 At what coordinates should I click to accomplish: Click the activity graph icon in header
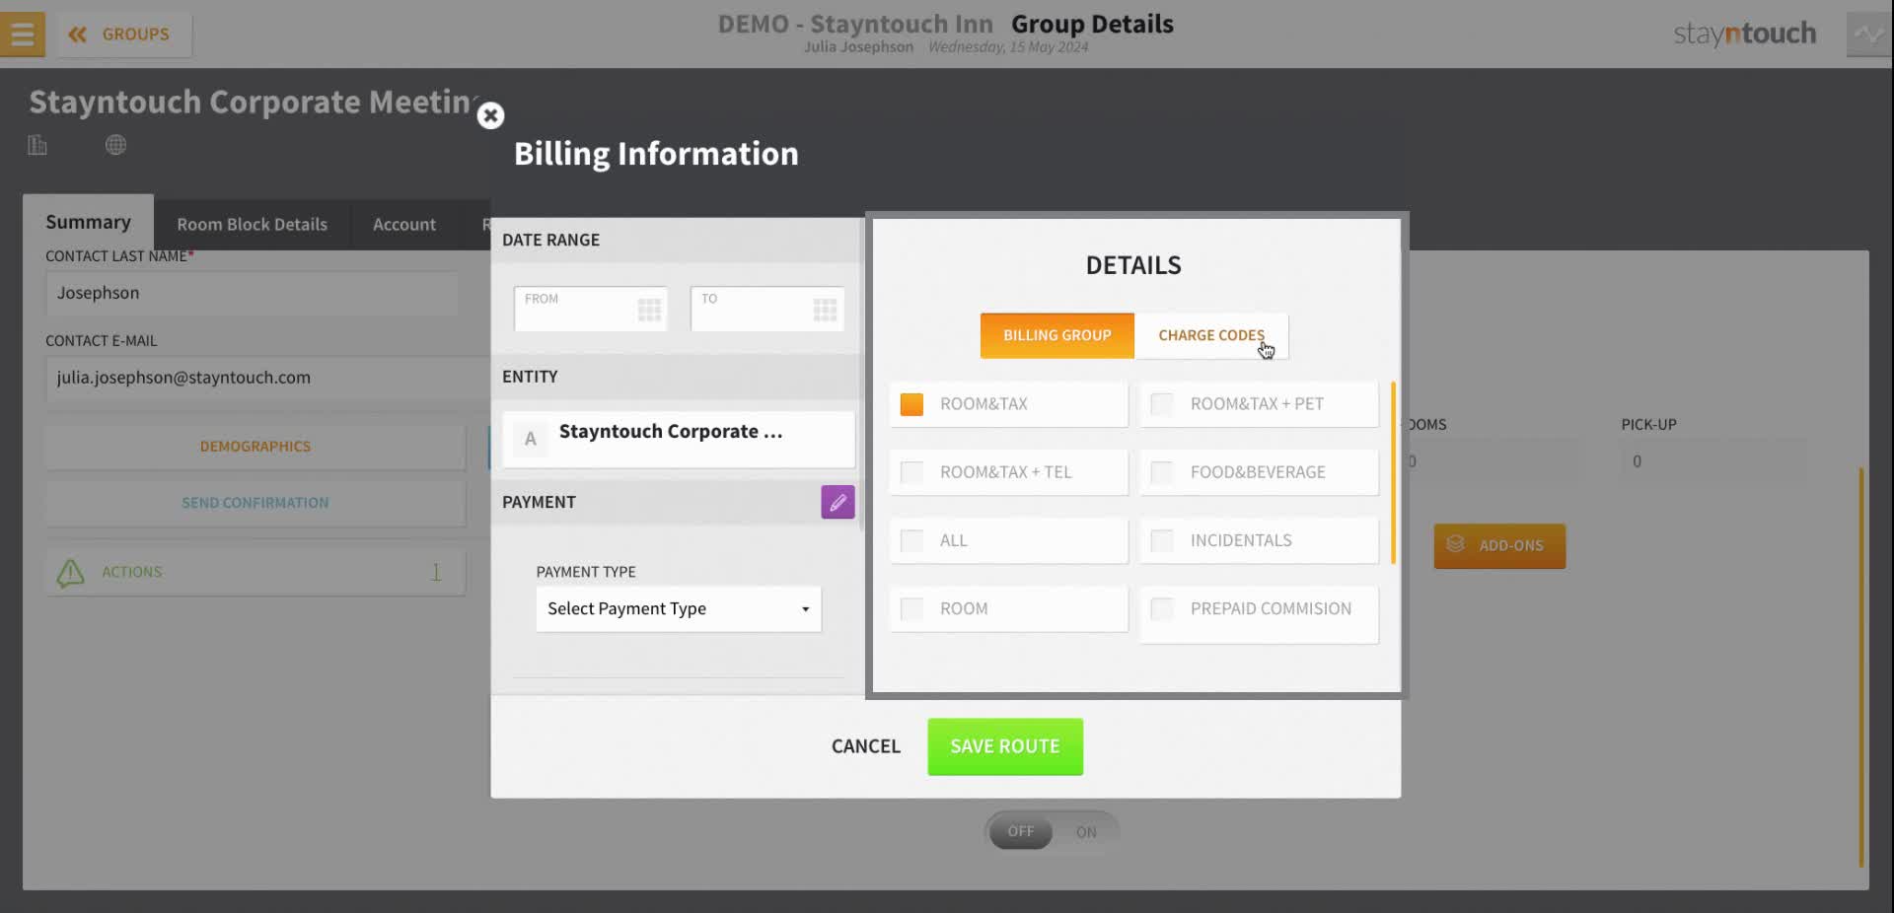1868,35
